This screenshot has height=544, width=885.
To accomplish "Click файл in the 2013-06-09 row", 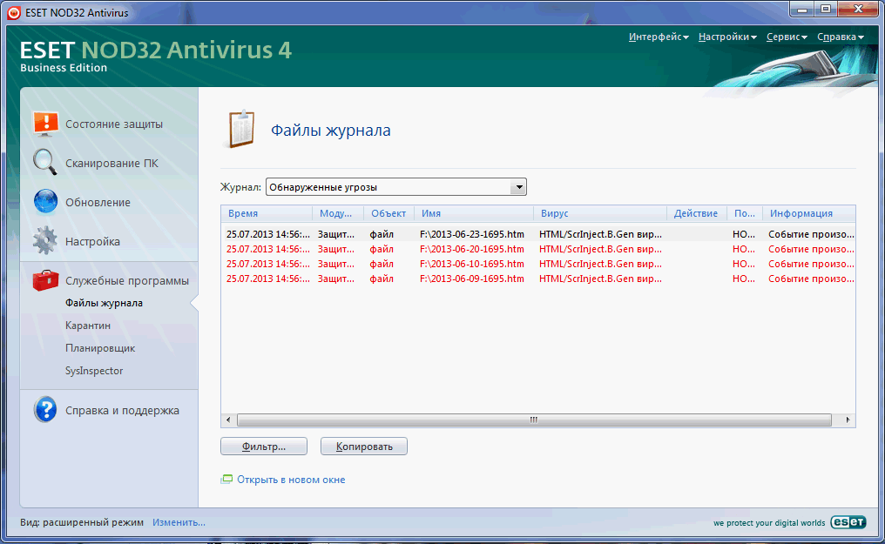I will (382, 279).
